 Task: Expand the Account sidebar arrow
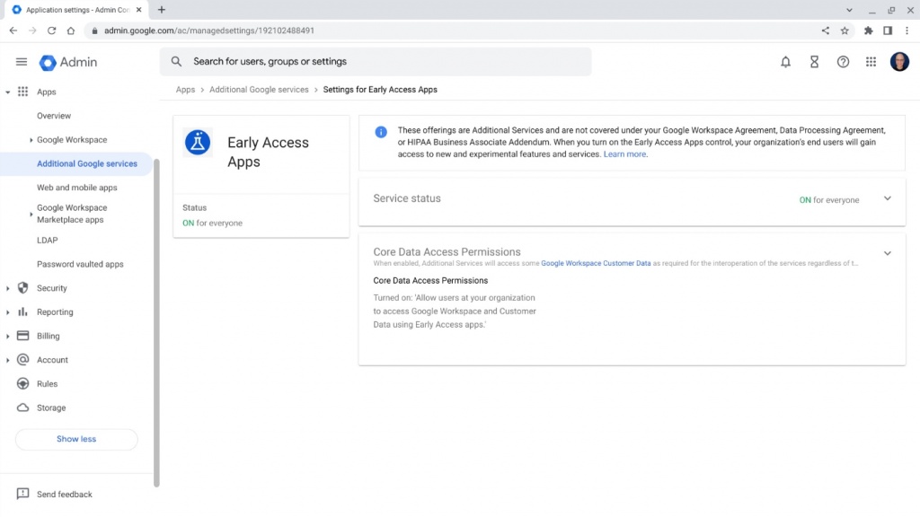pos(7,360)
